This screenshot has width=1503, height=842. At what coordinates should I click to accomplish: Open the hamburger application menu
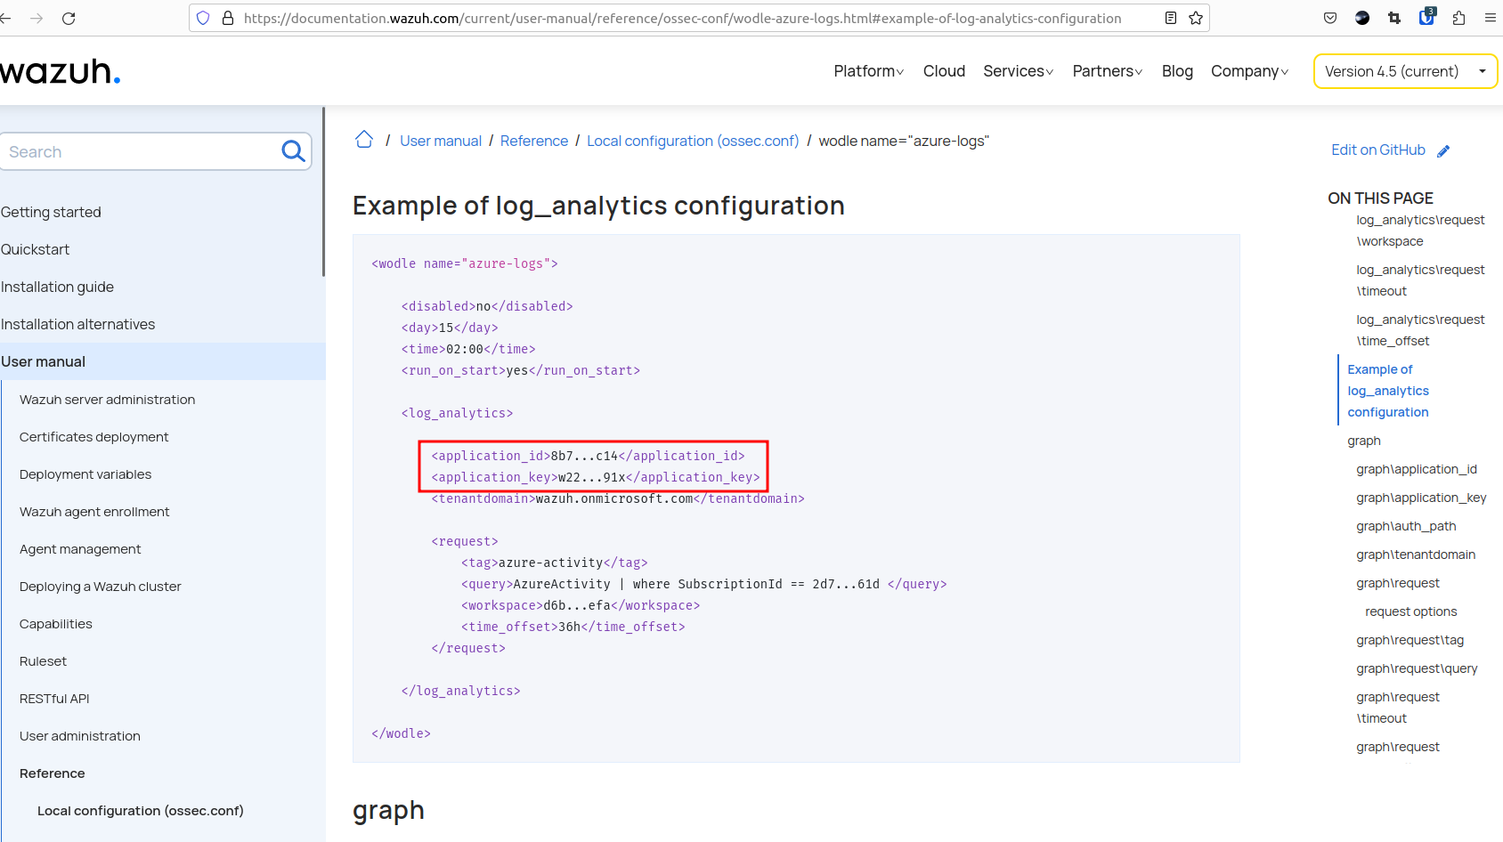1490,18
